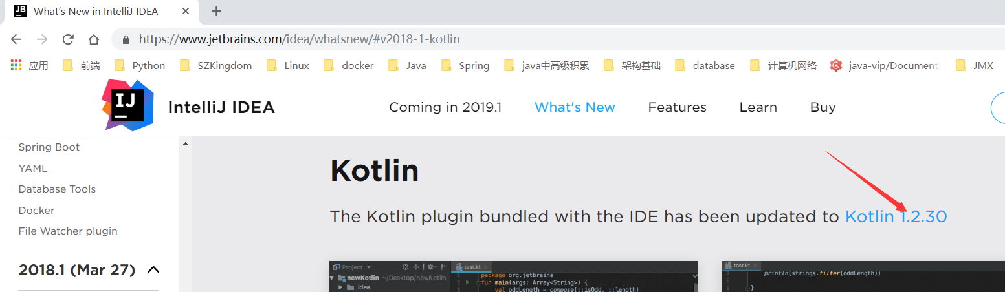Open the Linux bookmark folder

coord(288,65)
